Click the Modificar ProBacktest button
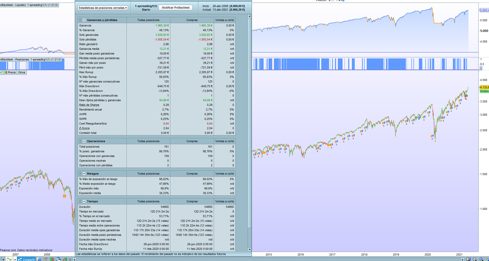The image size is (489, 261). (176, 8)
